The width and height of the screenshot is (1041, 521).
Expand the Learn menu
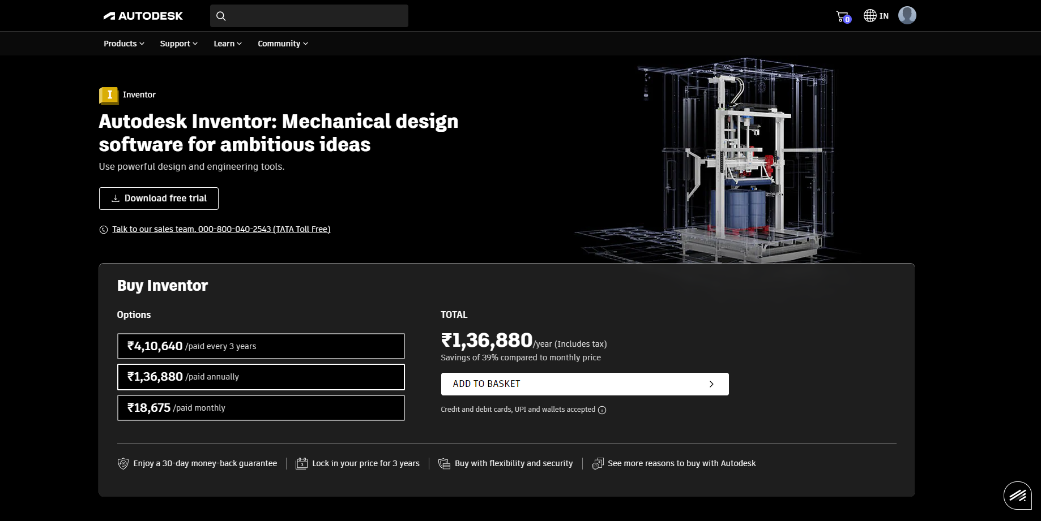228,44
